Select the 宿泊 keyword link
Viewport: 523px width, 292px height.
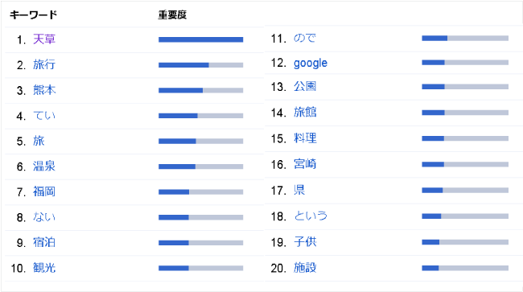tap(44, 242)
